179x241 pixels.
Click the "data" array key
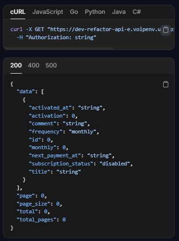click(x=26, y=91)
